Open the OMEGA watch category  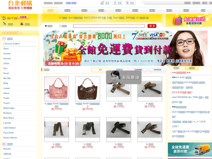point(7,154)
